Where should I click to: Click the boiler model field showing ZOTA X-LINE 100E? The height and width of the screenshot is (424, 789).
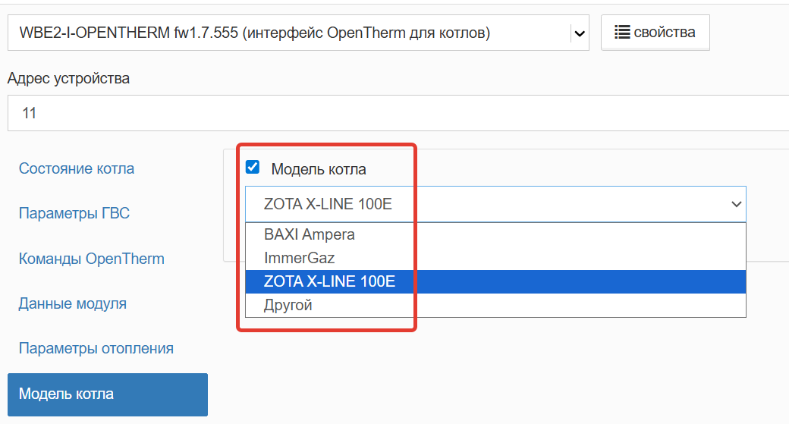(x=486, y=204)
